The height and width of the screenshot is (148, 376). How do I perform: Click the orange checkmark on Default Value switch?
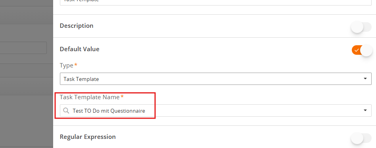pos(357,50)
